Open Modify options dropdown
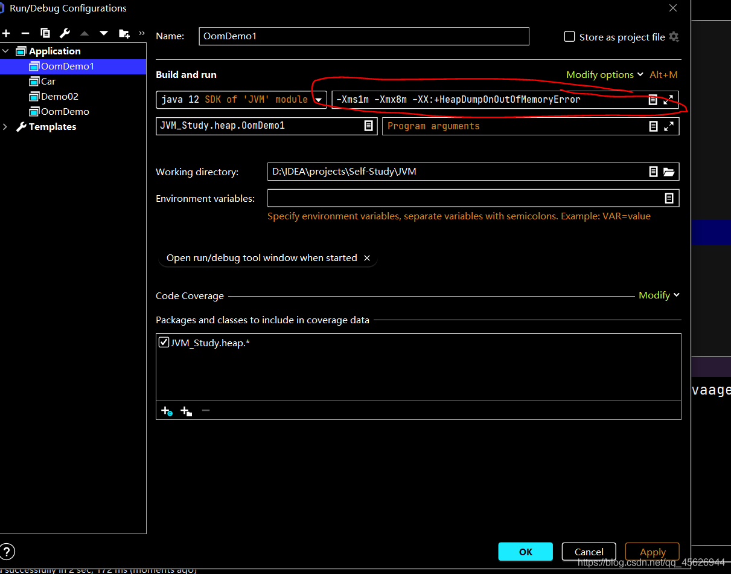This screenshot has height=574, width=731. coord(605,75)
